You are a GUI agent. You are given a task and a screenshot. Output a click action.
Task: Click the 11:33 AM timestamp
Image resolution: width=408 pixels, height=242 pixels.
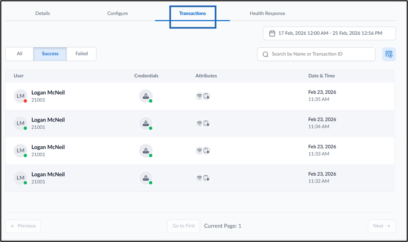[x=319, y=154]
